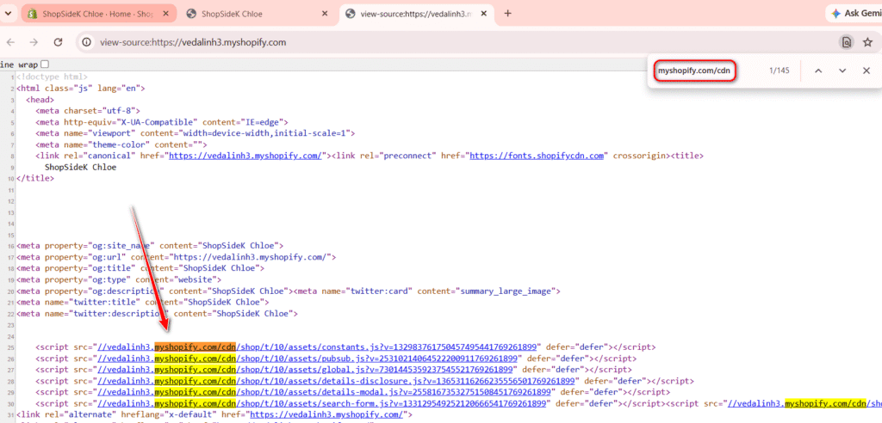Toggle the Line wrap checkbox
This screenshot has height=423, width=882.
(x=45, y=64)
